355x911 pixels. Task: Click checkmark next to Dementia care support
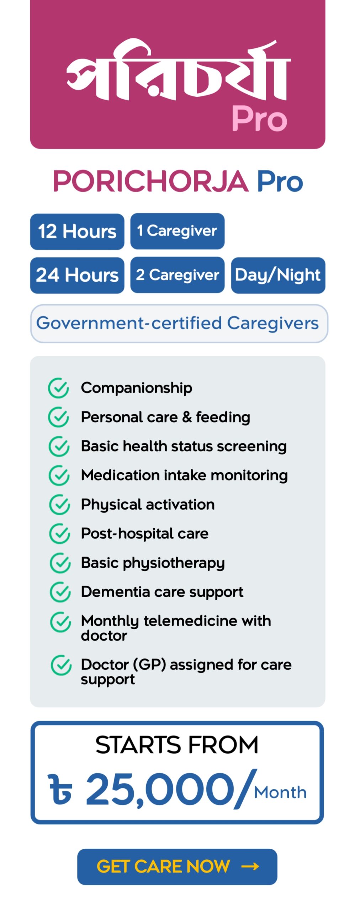[x=60, y=592]
